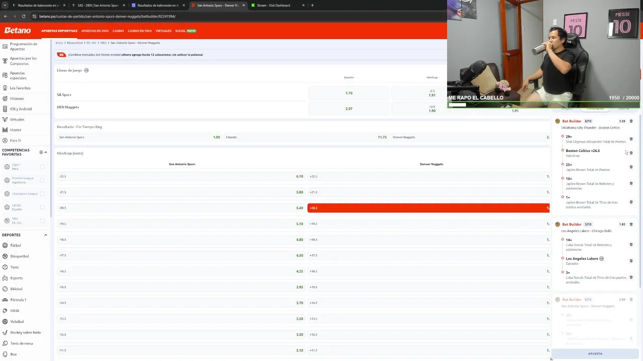Open Social Nuevo menu

[185, 31]
